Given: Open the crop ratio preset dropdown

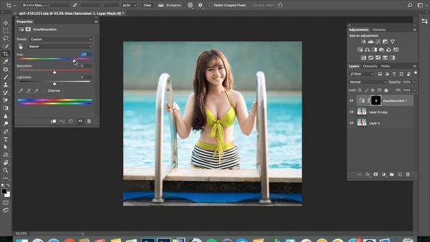Looking at the screenshot, I should 35,5.
